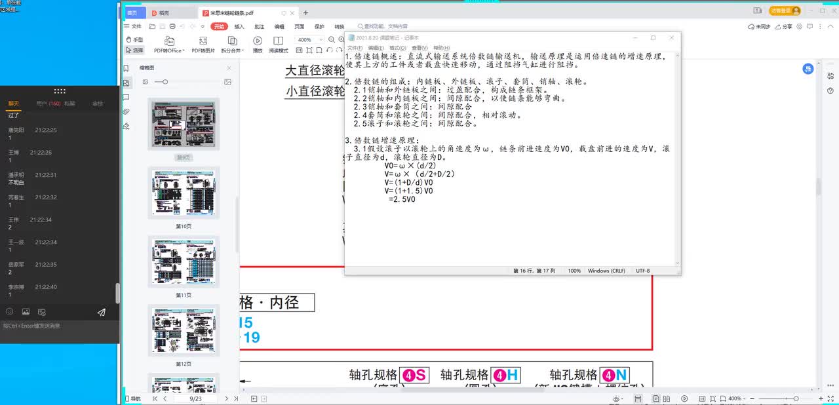839x405 pixels.
Task: Click the PDF转图片 tool
Action: [203, 45]
